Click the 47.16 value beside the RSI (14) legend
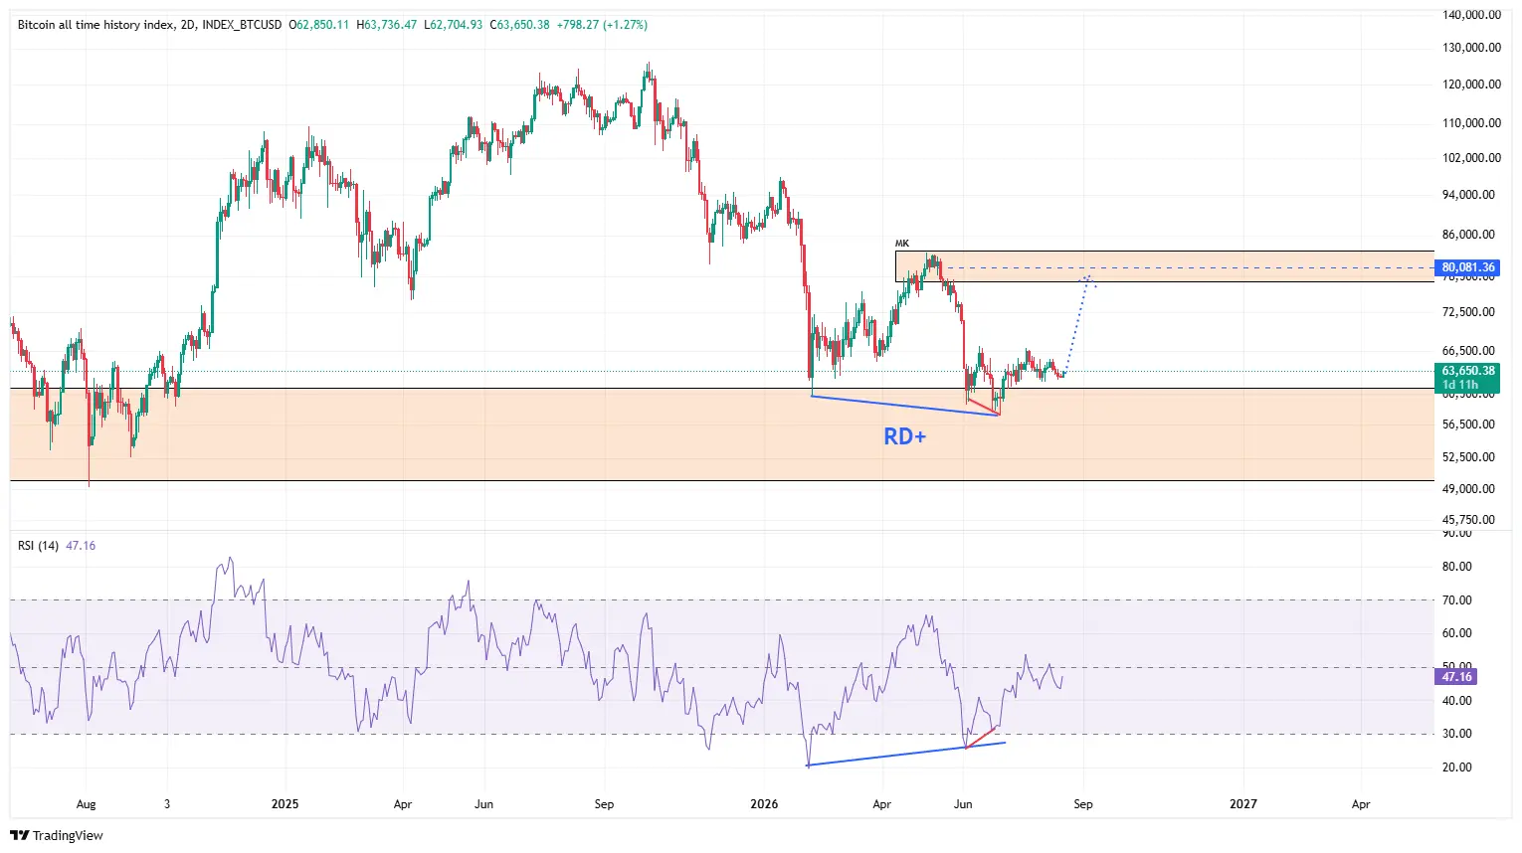The image size is (1522, 853). 81,546
